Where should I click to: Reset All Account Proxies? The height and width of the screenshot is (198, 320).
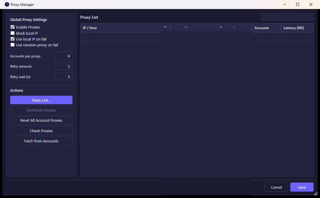pyautogui.click(x=41, y=120)
